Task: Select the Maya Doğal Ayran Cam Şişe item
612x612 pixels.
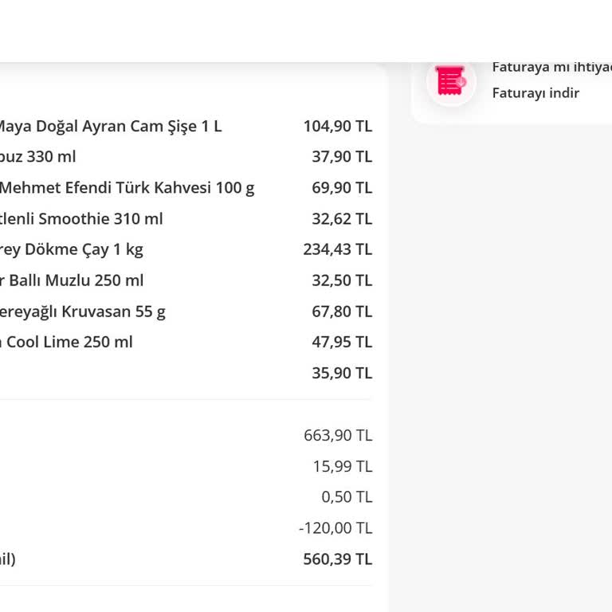Action: 111,127
